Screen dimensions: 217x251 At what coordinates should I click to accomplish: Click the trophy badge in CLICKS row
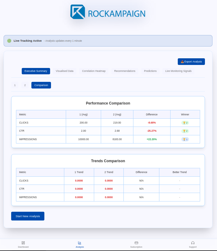[x=185, y=123]
